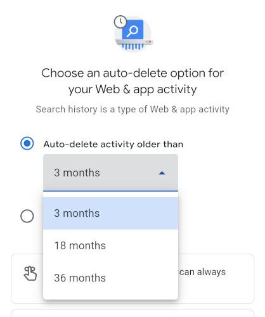The height and width of the screenshot is (317, 265).
Task: Select the unchecked radio button beside the dropdown list
Action: point(27,216)
